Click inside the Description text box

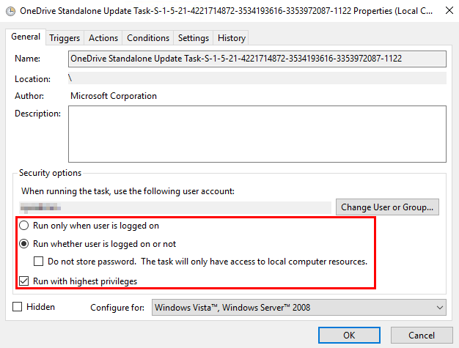257,133
